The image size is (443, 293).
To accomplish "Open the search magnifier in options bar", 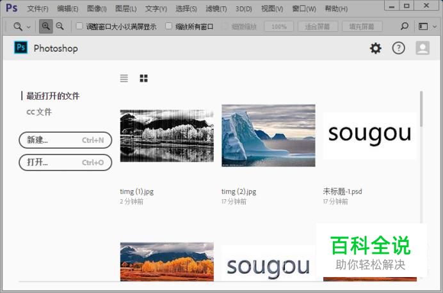I will 405,26.
